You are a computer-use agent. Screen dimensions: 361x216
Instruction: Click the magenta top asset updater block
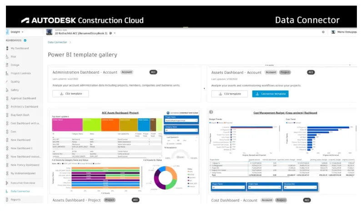[67, 125]
